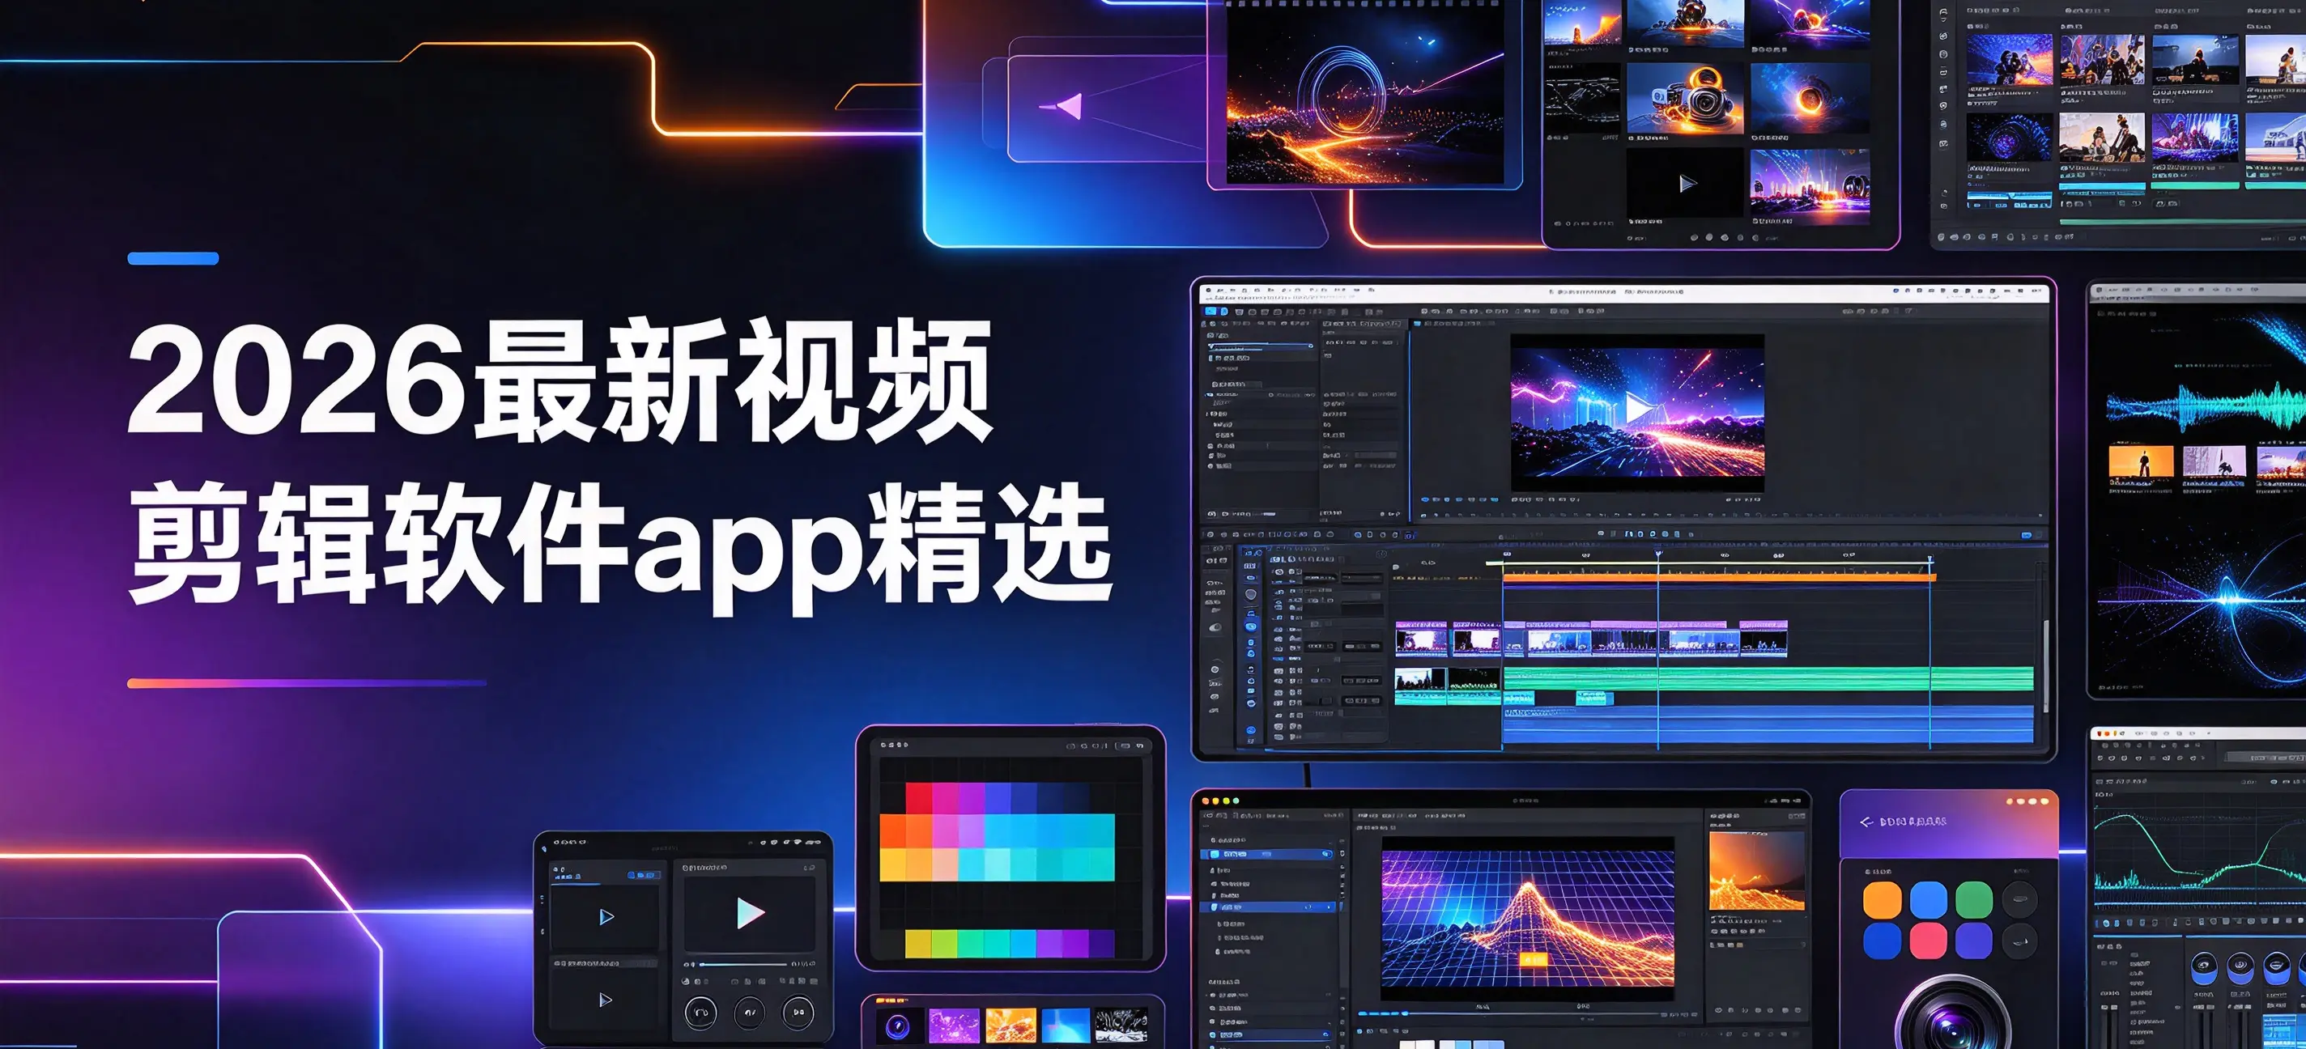
Task: Select the orange bar at the timeline top
Action: 1719,578
